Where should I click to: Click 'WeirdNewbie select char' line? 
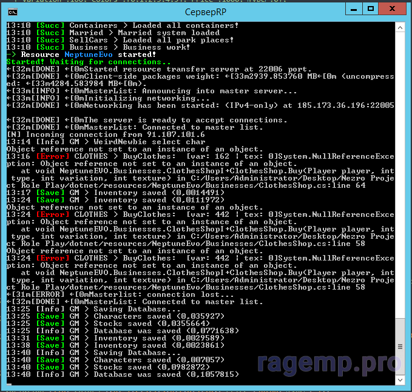[106, 142]
